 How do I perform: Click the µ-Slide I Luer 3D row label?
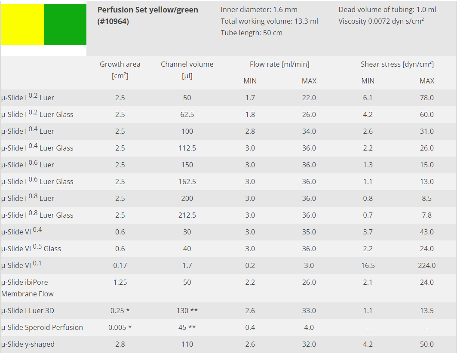pyautogui.click(x=28, y=311)
